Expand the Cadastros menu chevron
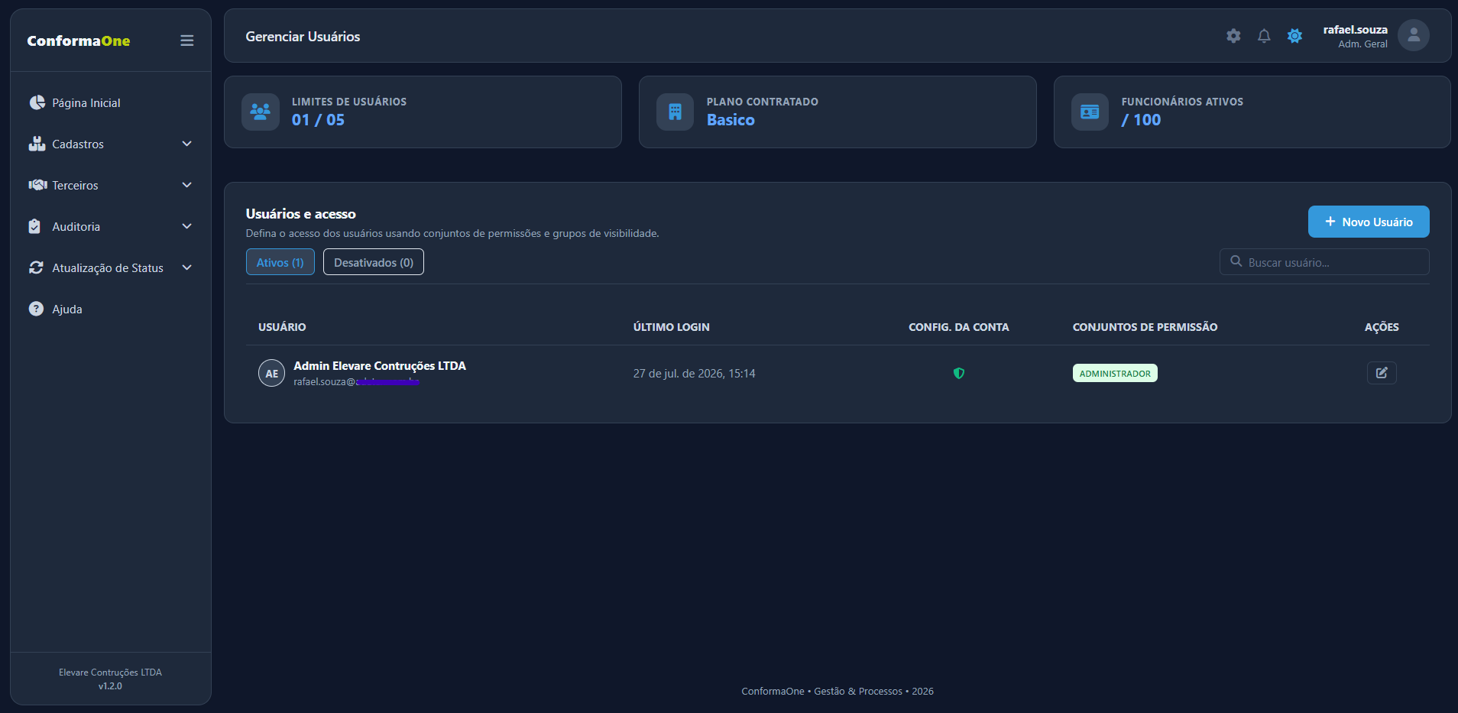 (x=186, y=144)
